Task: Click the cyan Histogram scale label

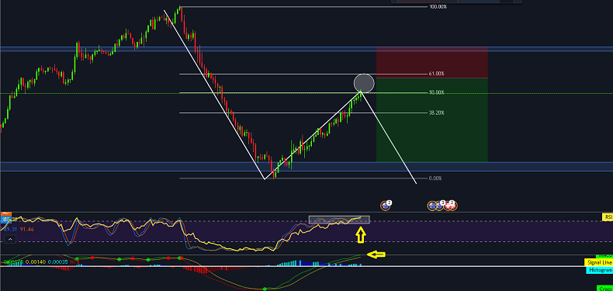Action: coord(599,270)
